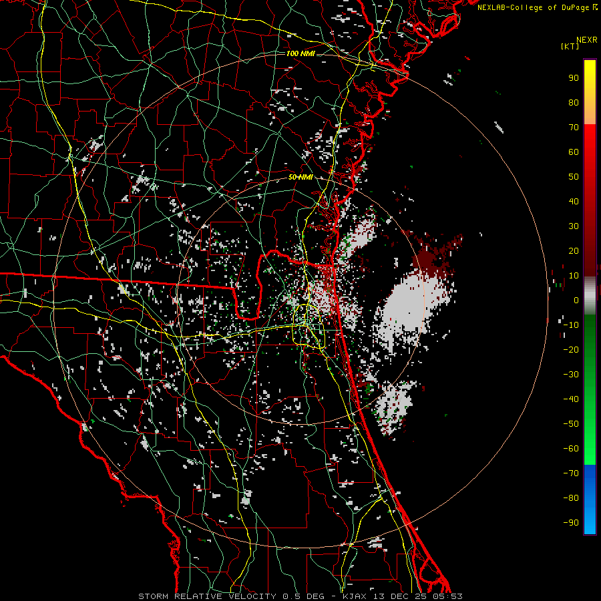601x601 pixels.
Task: Click the -40 knot scale label
Action: click(x=571, y=399)
